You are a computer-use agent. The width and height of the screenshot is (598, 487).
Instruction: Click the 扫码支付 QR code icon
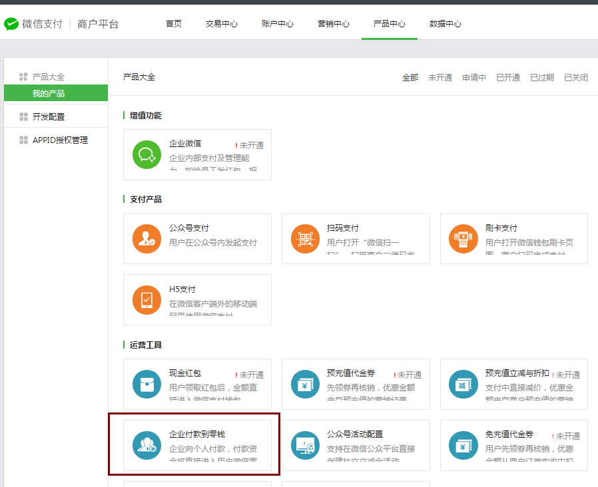tap(305, 239)
